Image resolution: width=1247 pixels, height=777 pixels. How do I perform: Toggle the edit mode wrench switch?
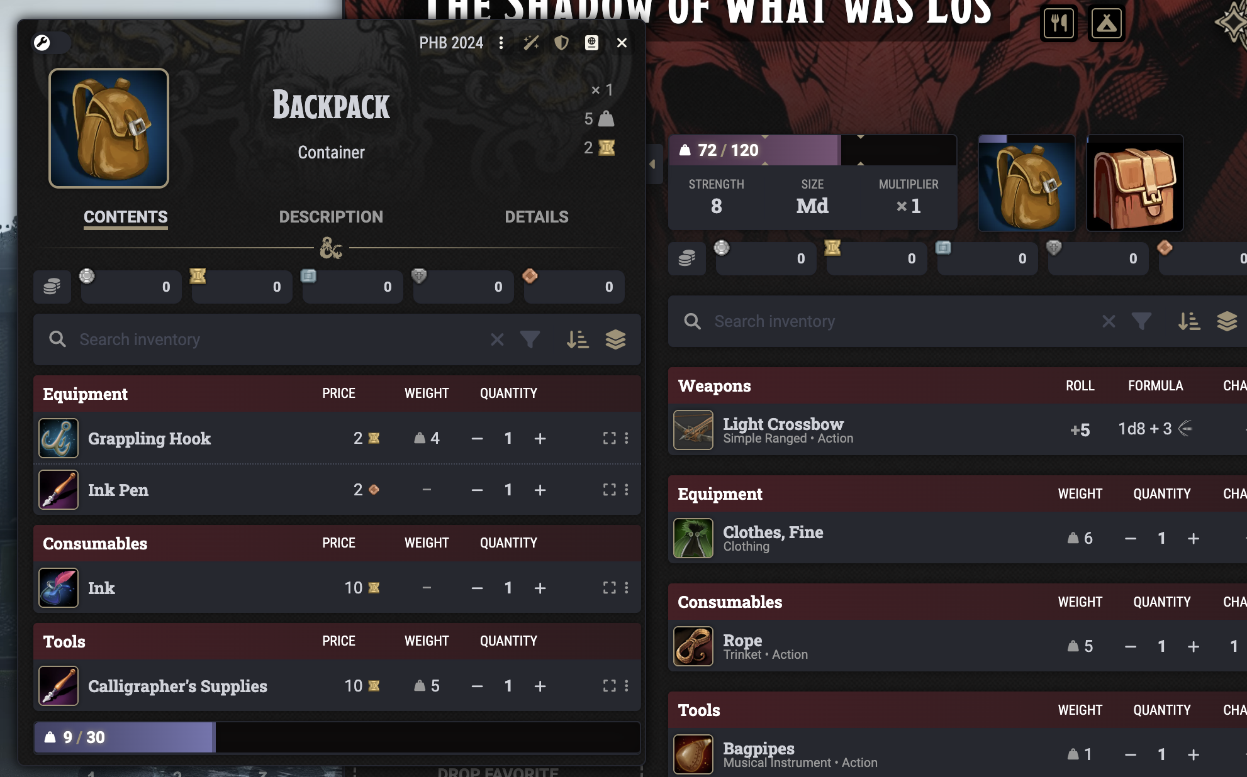pos(50,43)
